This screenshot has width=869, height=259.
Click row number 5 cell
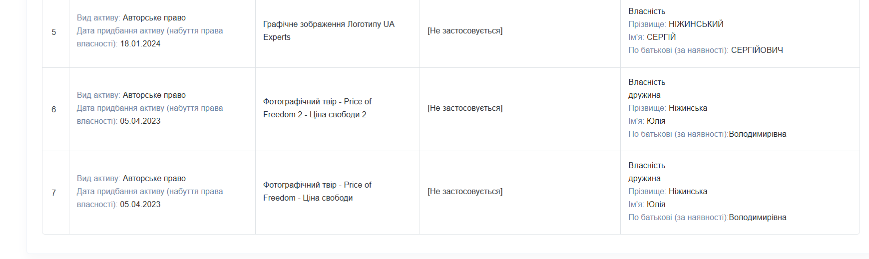tap(54, 32)
